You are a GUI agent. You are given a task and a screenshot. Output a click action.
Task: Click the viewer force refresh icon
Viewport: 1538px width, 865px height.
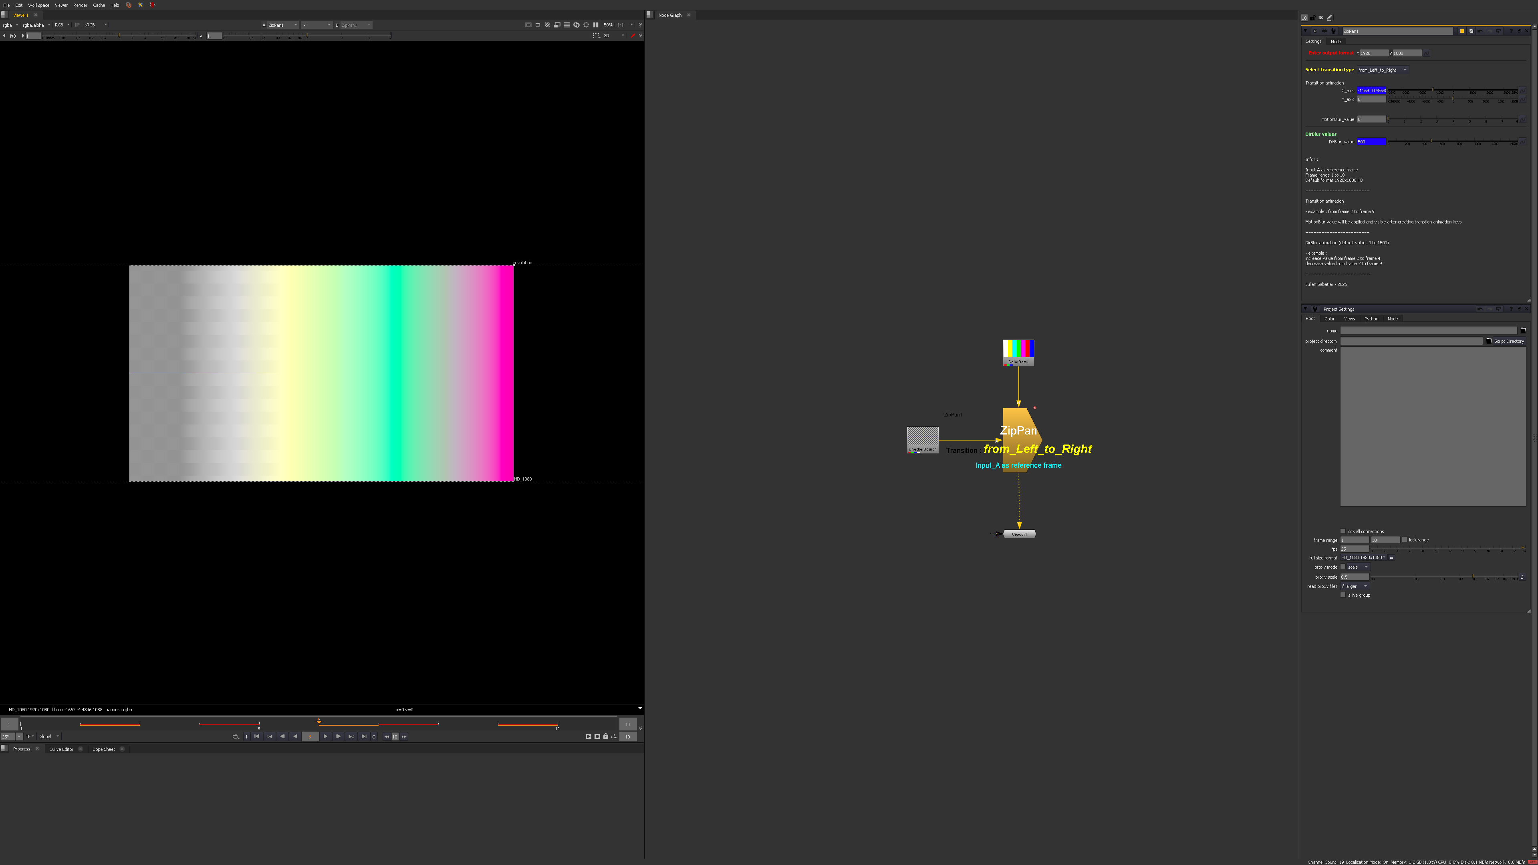tap(576, 25)
